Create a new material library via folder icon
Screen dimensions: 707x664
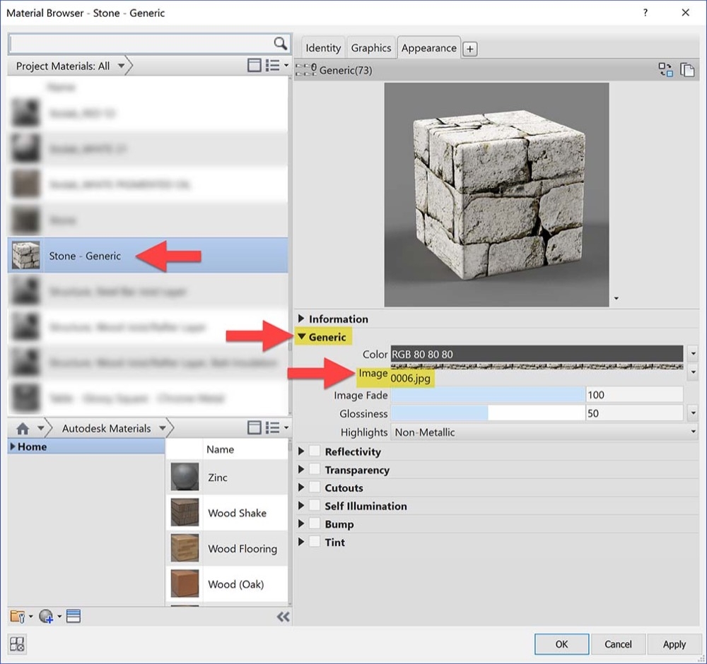tap(17, 616)
